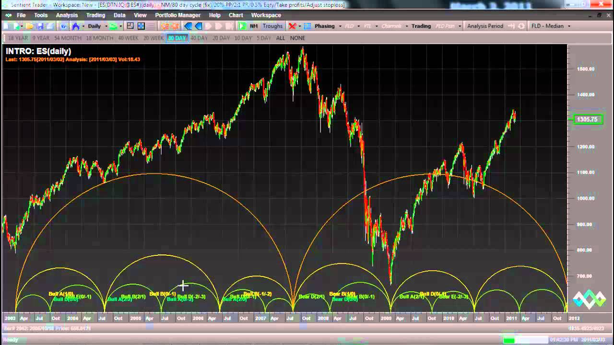
Task: Click the NM nominal model icon
Action: (253, 26)
